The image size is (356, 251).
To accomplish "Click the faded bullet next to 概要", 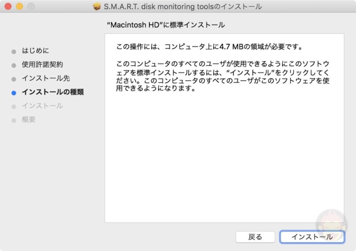I will coord(14,120).
